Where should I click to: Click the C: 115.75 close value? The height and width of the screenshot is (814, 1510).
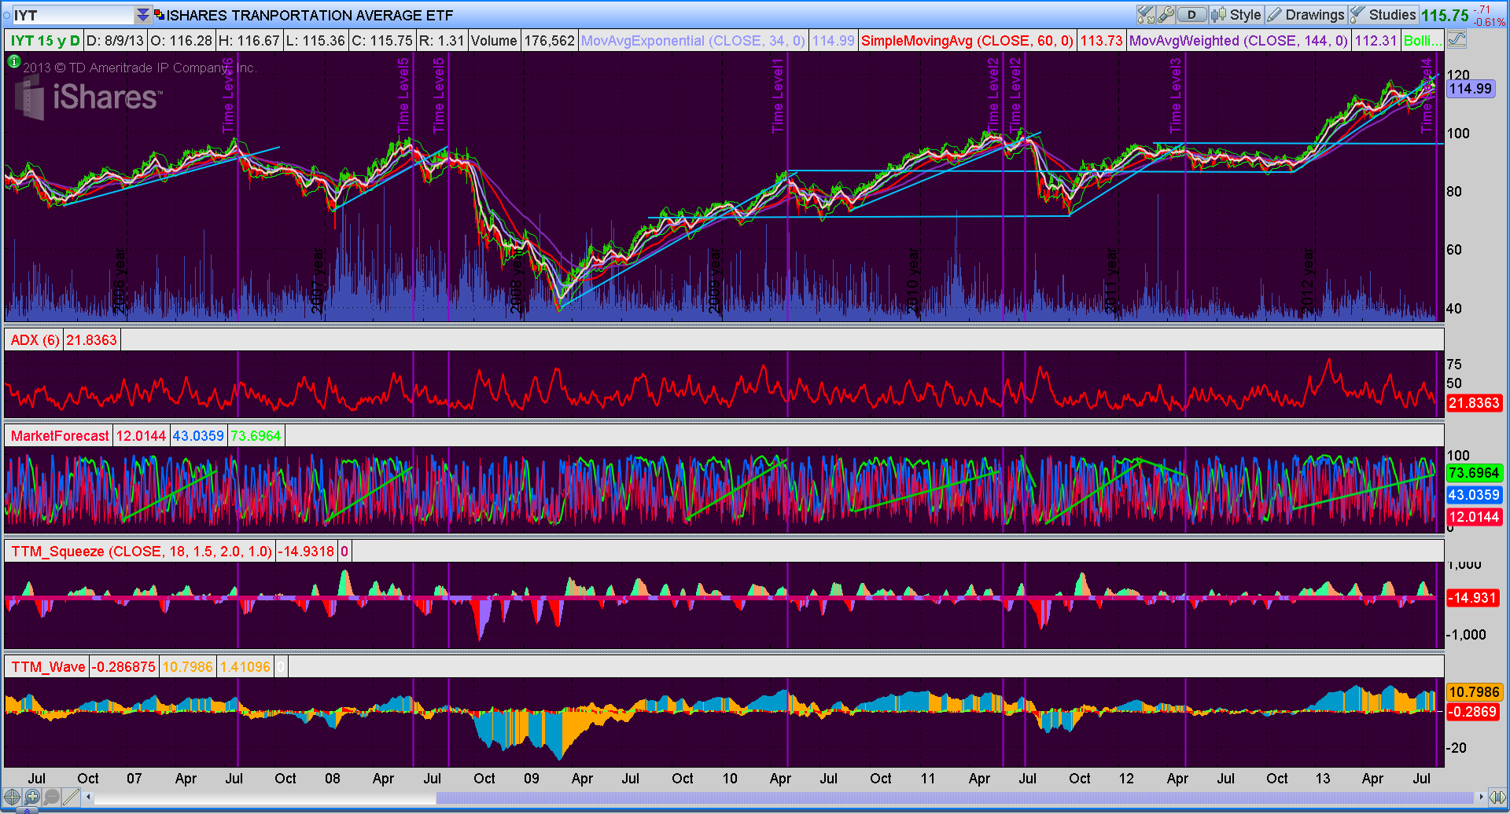tap(382, 41)
